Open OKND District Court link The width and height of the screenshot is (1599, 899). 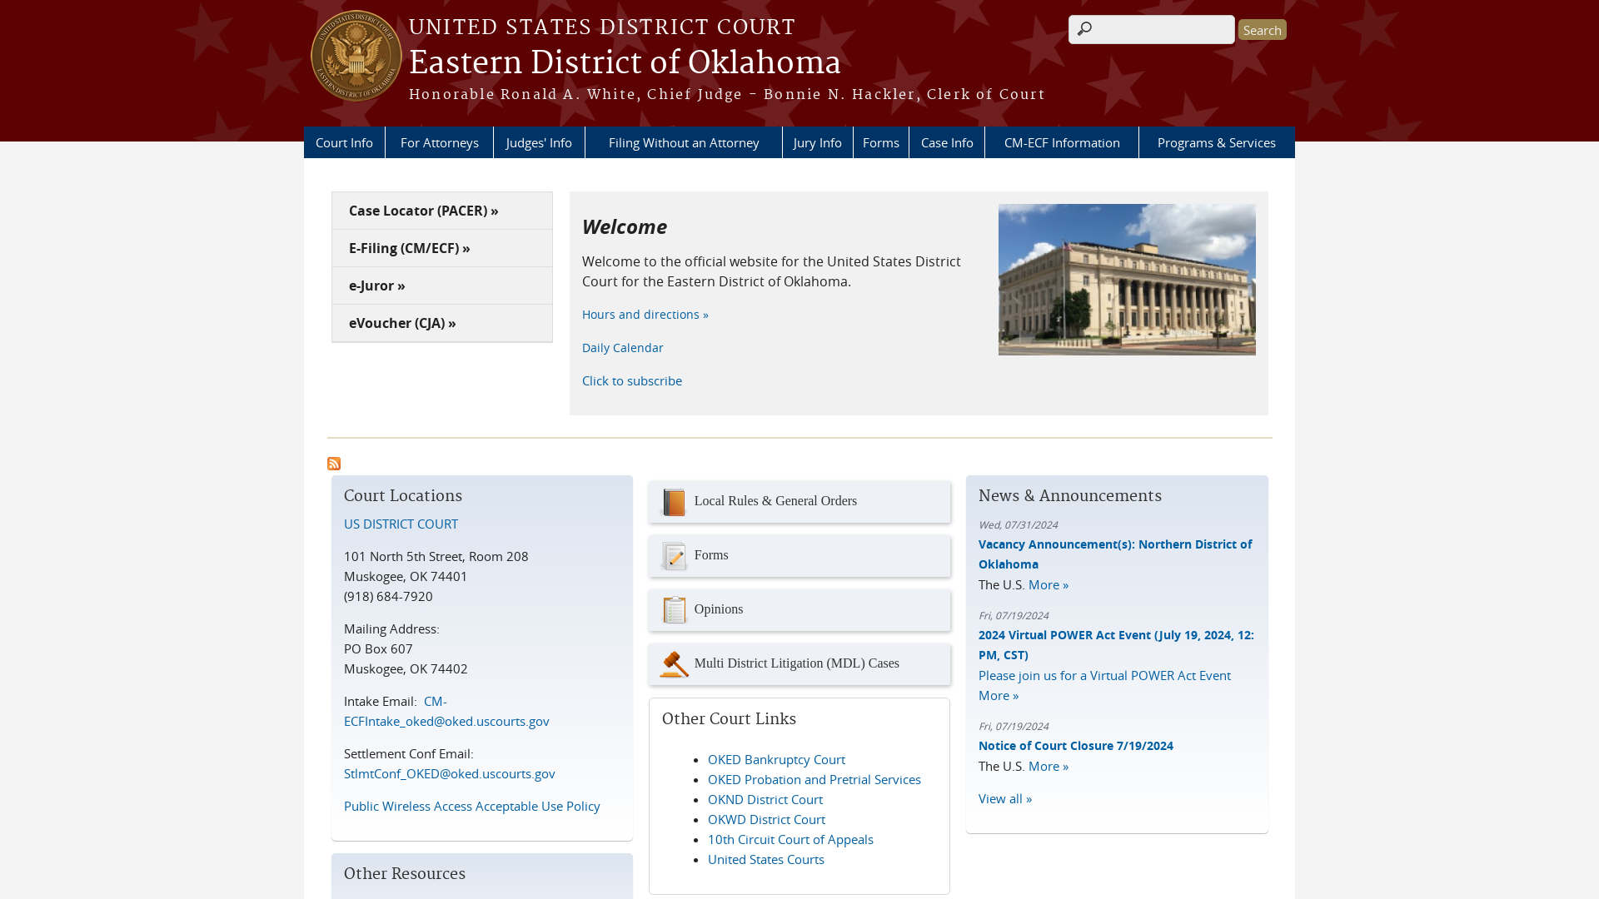pyautogui.click(x=765, y=799)
